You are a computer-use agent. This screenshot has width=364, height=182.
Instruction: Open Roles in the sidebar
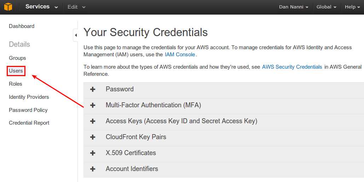coord(16,84)
